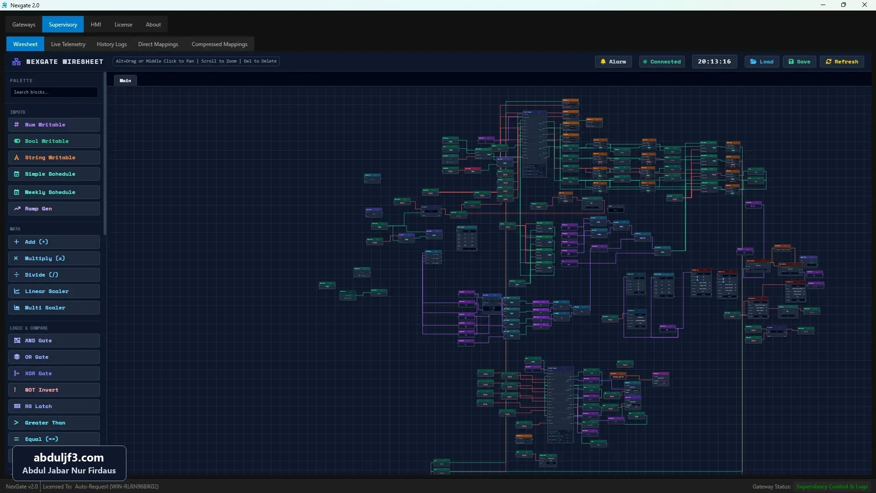This screenshot has height=493, width=876.
Task: Click the Connected status indicator
Action: pyautogui.click(x=662, y=62)
